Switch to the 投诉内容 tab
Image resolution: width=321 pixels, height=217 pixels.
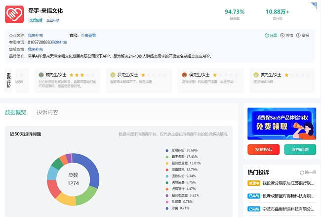[x=47, y=112]
